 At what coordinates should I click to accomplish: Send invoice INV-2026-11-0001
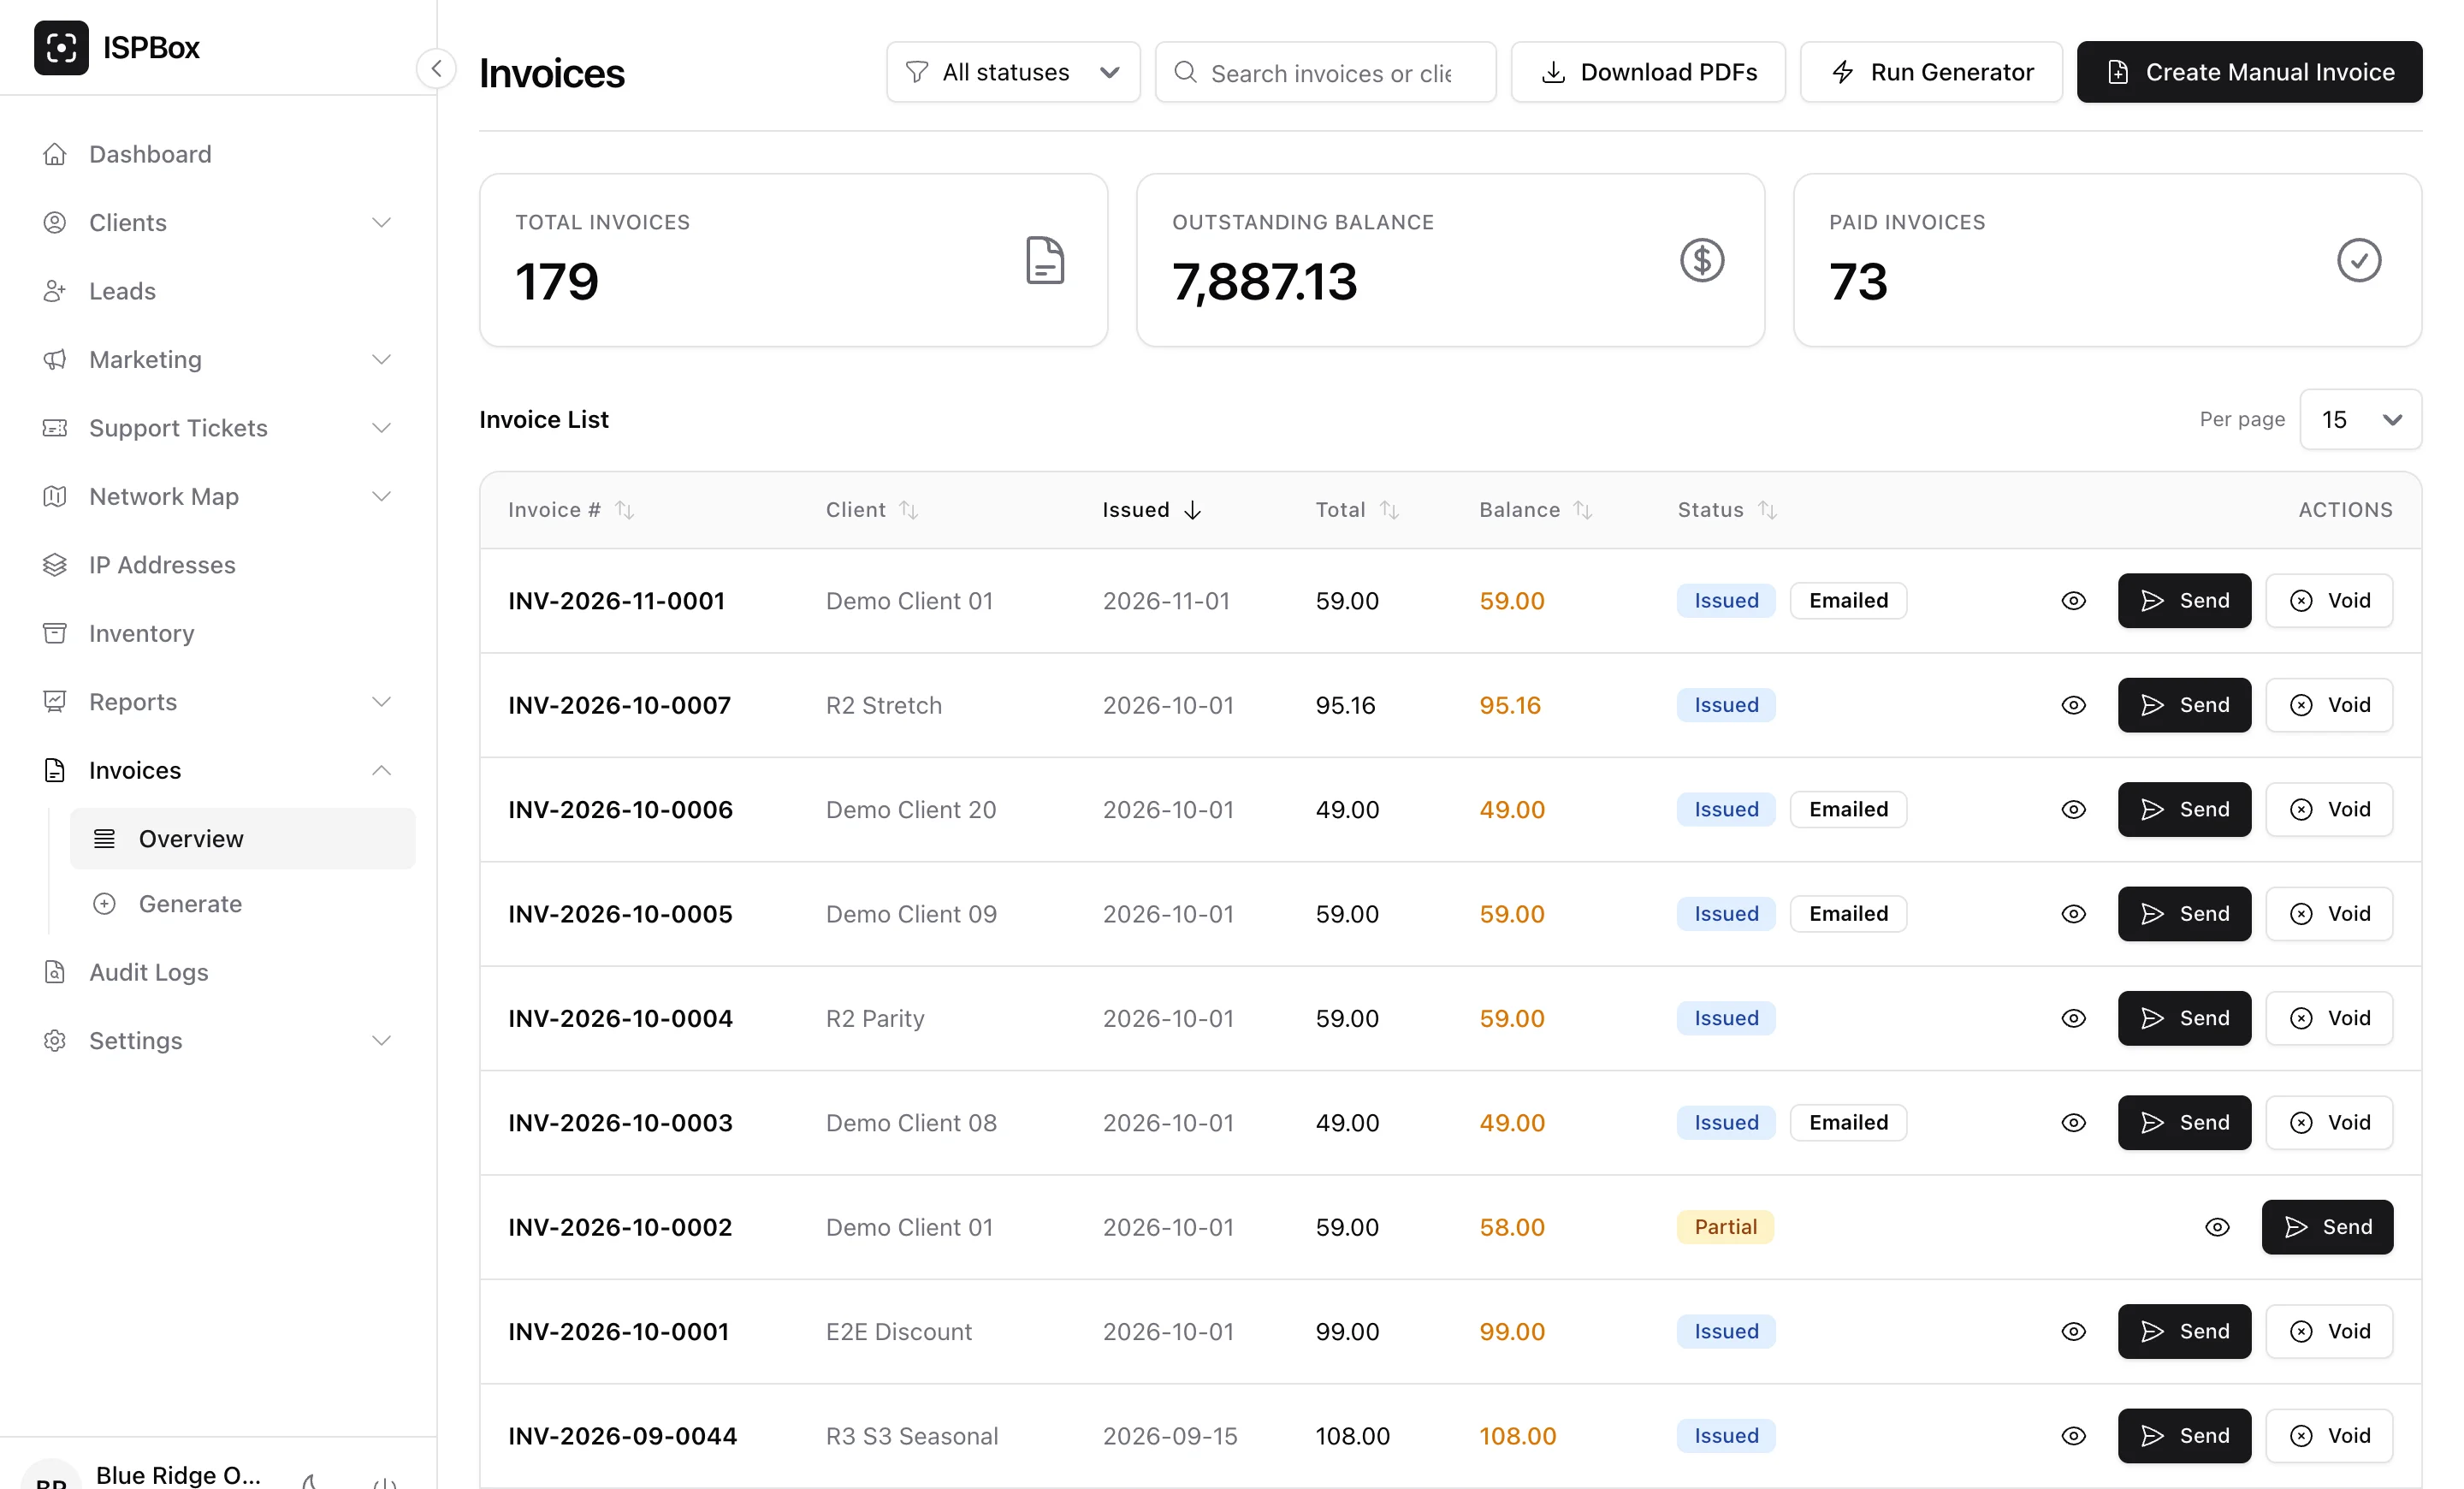tap(2184, 601)
